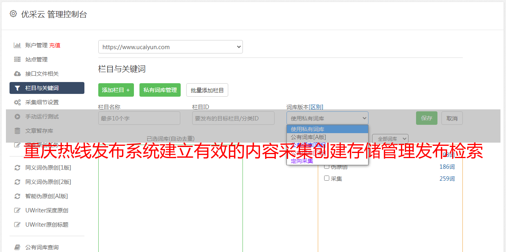Screen dimensions: 506x252
Task: Click the book icon for 公有词库查询
Action: click(17, 247)
